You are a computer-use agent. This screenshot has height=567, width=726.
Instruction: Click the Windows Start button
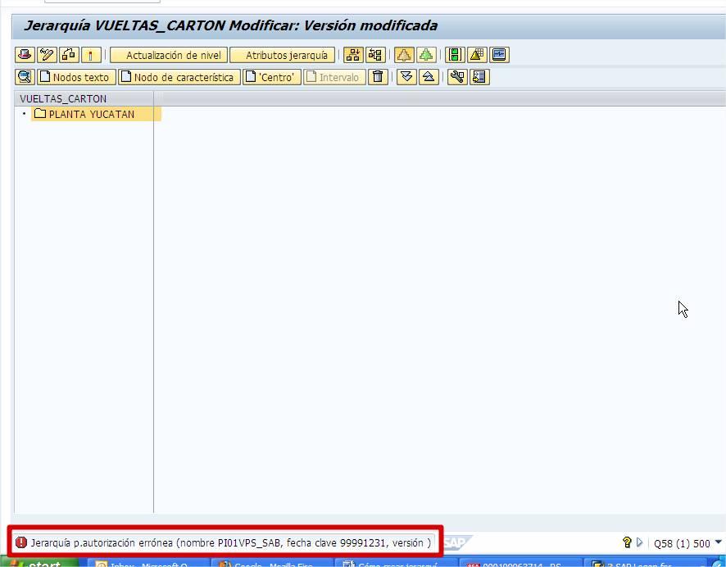coord(41,564)
